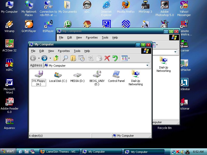Select BSPlayer desktop shortcut
The width and height of the screenshot is (207, 155).
click(x=48, y=26)
